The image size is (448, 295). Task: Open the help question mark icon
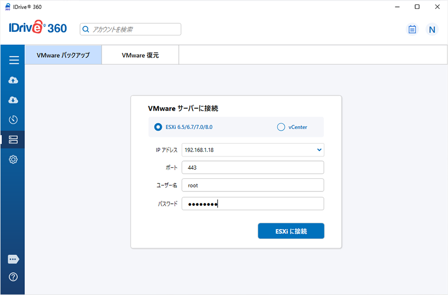coord(13,277)
